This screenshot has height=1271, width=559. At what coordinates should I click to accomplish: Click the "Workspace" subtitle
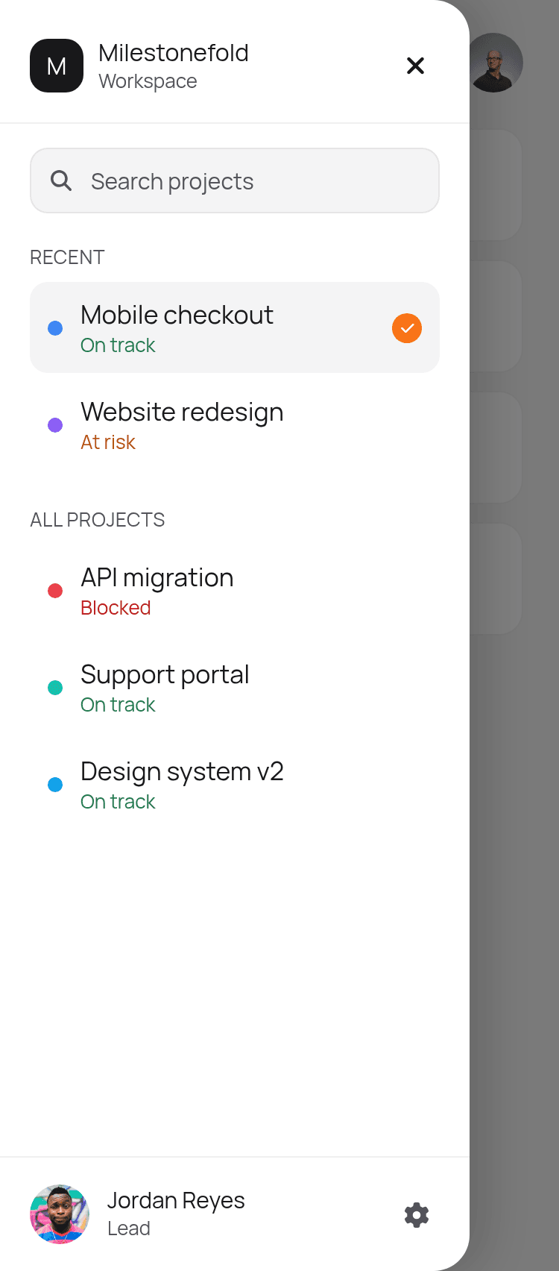coord(148,81)
